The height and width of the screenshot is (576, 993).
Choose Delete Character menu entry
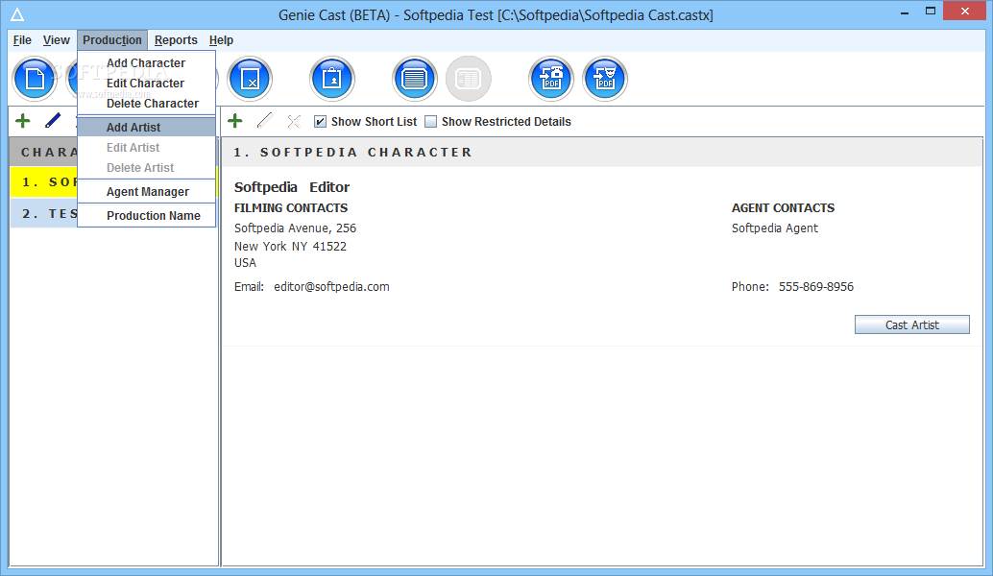tap(146, 104)
